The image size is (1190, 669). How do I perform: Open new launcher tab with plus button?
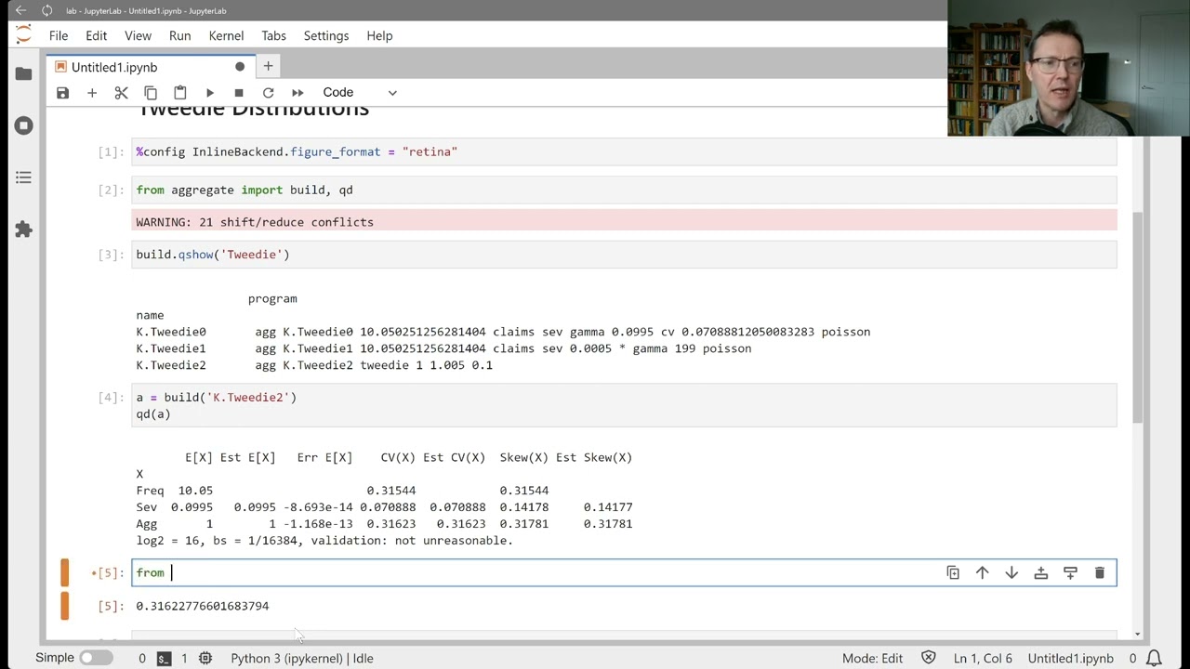coord(268,66)
